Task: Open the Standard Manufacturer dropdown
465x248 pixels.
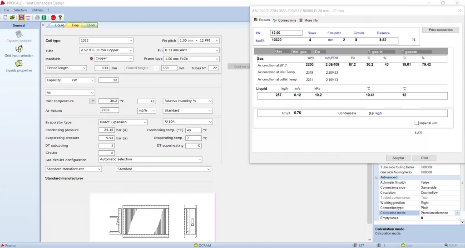Action: click(x=74, y=169)
